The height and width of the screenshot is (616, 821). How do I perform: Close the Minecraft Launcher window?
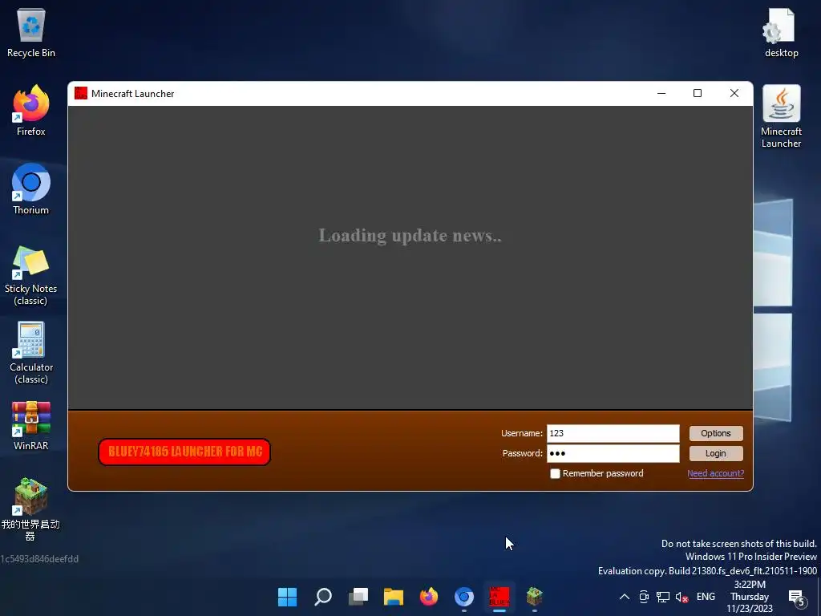[734, 93]
